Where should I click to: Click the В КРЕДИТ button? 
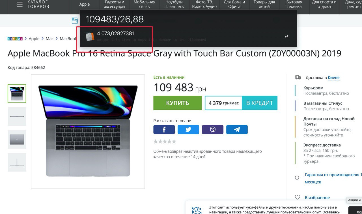[x=260, y=103]
